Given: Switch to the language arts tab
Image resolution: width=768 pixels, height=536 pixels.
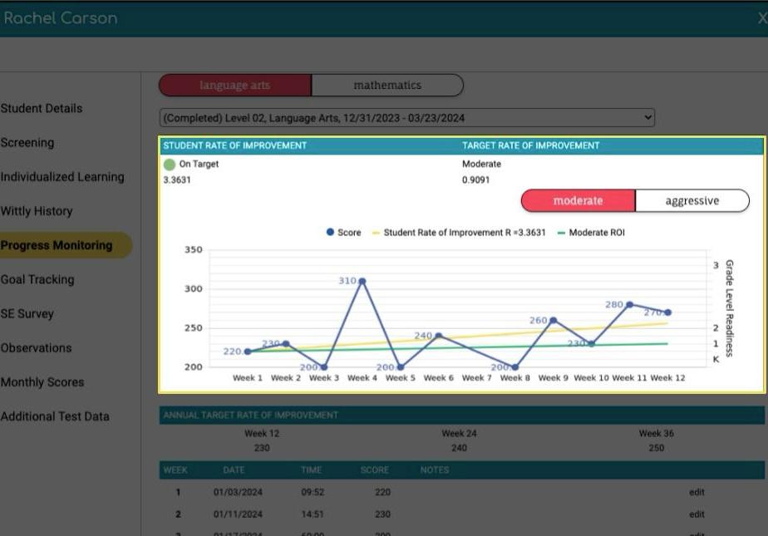Looking at the screenshot, I should (x=234, y=85).
